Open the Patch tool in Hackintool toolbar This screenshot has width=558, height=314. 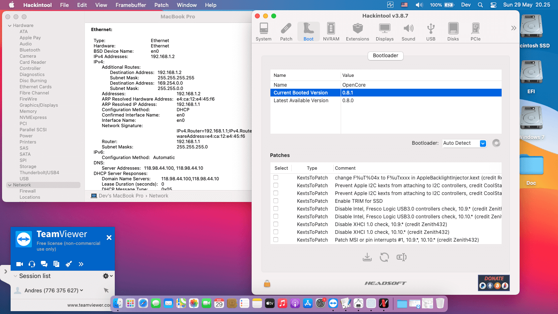coord(286,32)
